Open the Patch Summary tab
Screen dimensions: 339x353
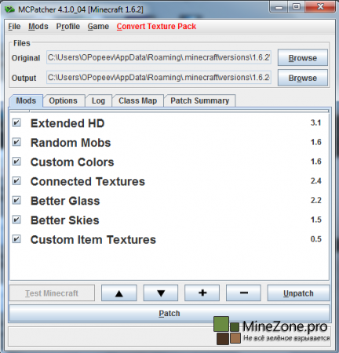tap(200, 100)
